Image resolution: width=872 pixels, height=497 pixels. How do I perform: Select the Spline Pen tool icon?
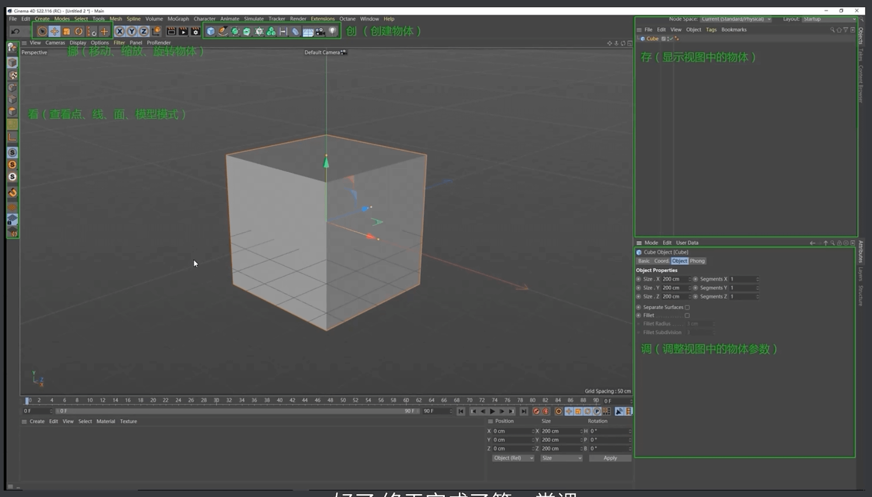(x=223, y=31)
